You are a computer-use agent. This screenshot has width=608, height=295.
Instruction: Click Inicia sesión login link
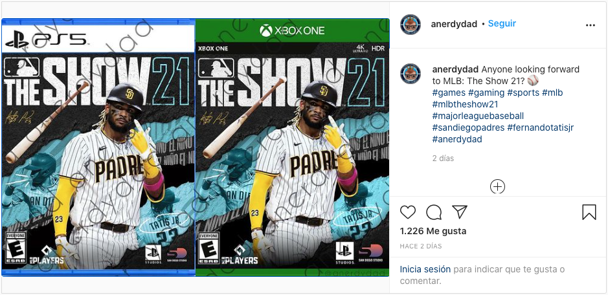pyautogui.click(x=425, y=269)
